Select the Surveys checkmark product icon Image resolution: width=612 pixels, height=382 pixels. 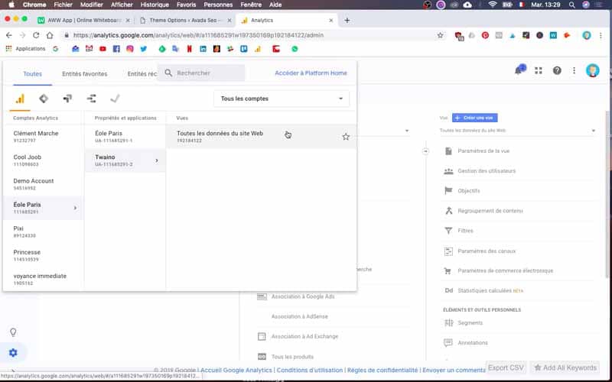pyautogui.click(x=115, y=99)
